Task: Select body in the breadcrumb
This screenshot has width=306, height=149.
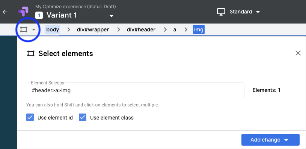Action: (x=53, y=30)
